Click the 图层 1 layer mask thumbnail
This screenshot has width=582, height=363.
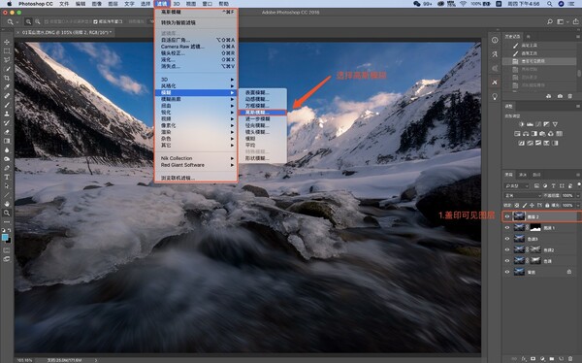(535, 227)
